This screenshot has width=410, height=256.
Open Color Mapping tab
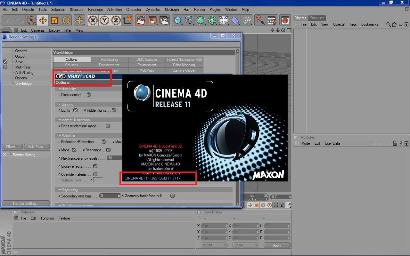pos(184,65)
